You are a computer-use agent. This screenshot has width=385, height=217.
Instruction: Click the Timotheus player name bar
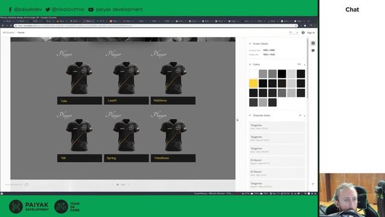coord(173,158)
